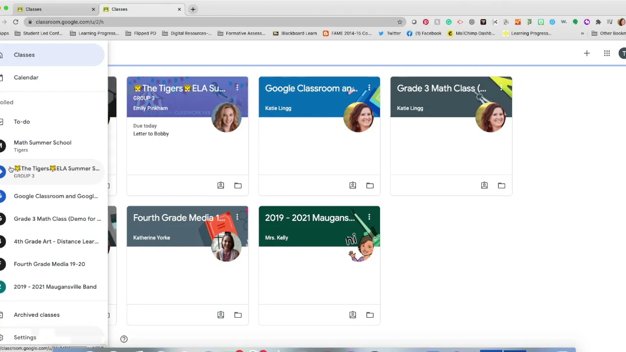Click the help question mark icon

click(124, 339)
